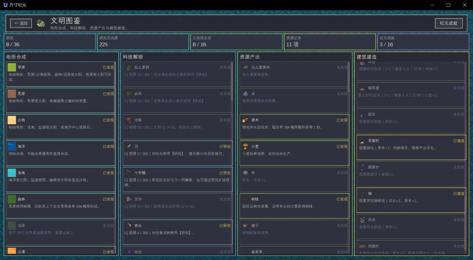Click the 避雷针 lightning rod entry name
The width and height of the screenshot is (473, 260).
(374, 167)
